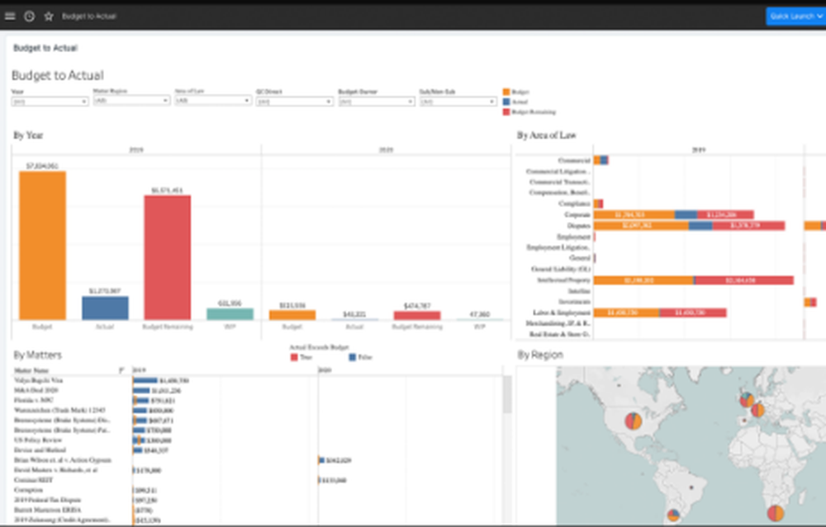826x527 pixels.
Task: Click the sort icon beside Matter Name header
Action: click(x=121, y=370)
